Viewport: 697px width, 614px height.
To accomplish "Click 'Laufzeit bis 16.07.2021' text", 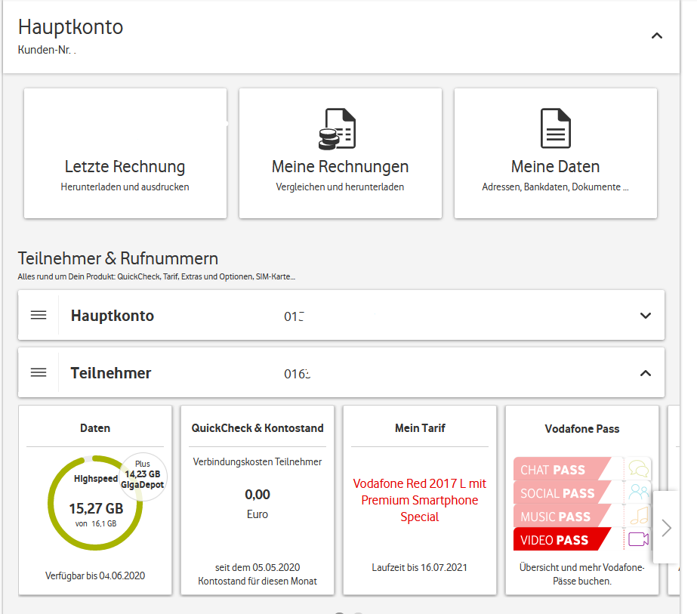I will pyautogui.click(x=420, y=567).
